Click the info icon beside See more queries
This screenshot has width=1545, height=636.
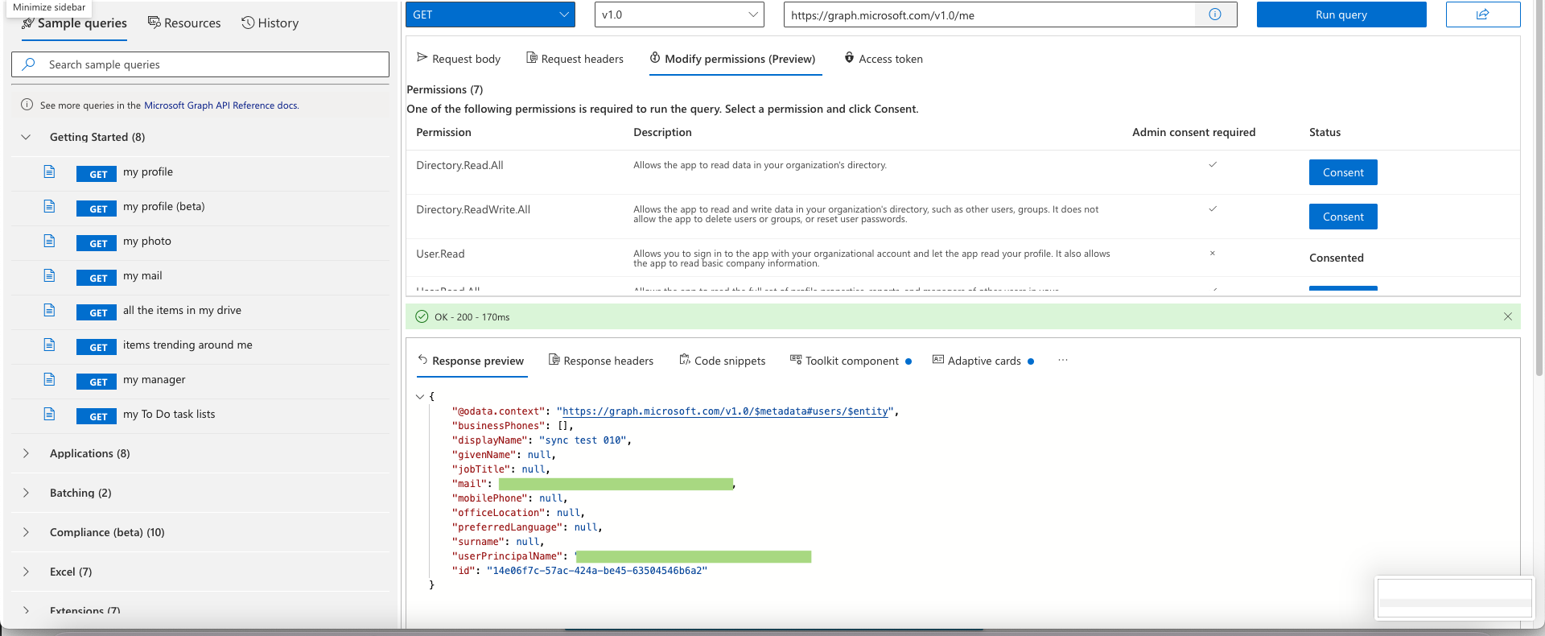click(x=27, y=105)
